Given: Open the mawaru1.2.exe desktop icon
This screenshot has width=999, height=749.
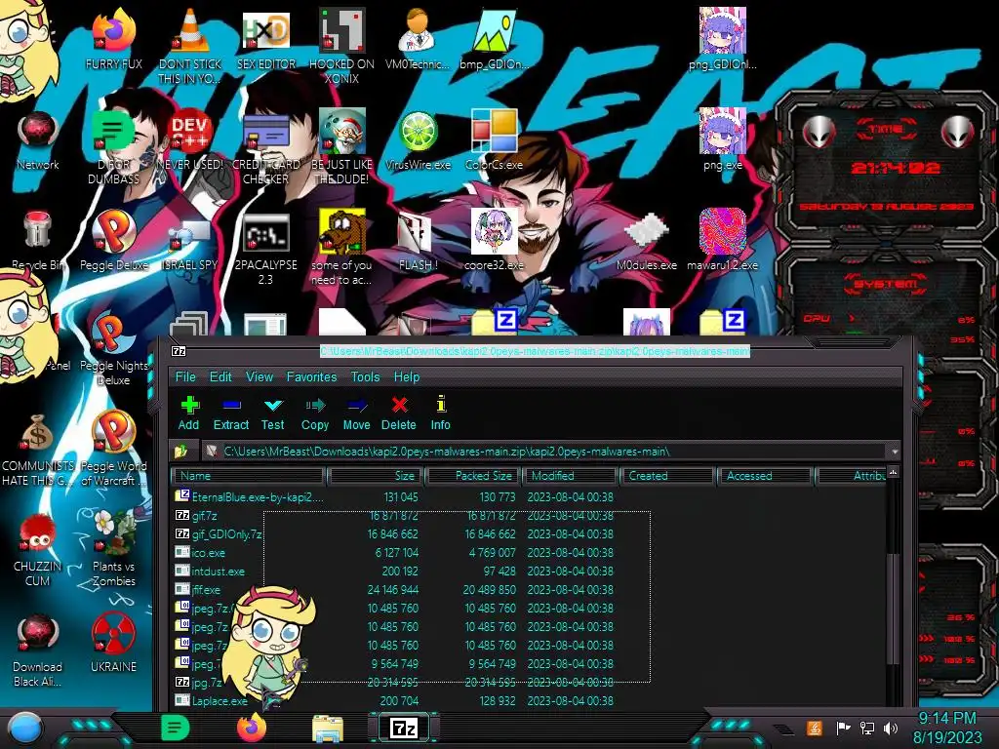Looking at the screenshot, I should click(723, 241).
